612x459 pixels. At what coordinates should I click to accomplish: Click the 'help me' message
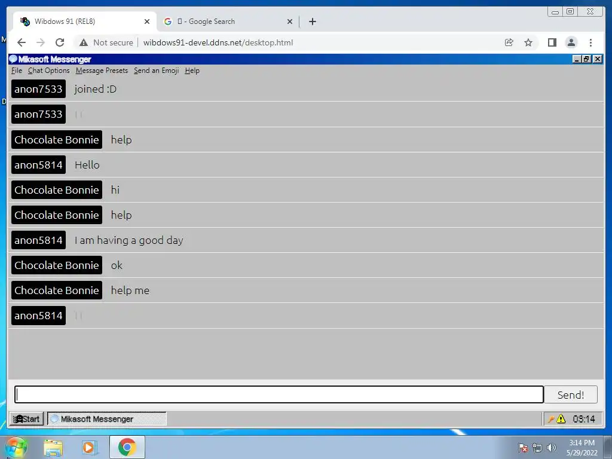pyautogui.click(x=130, y=290)
